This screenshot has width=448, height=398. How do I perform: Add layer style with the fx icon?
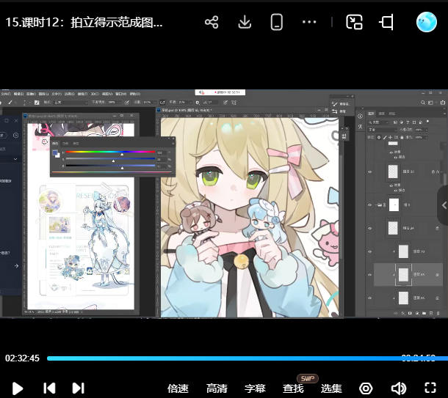(x=403, y=313)
